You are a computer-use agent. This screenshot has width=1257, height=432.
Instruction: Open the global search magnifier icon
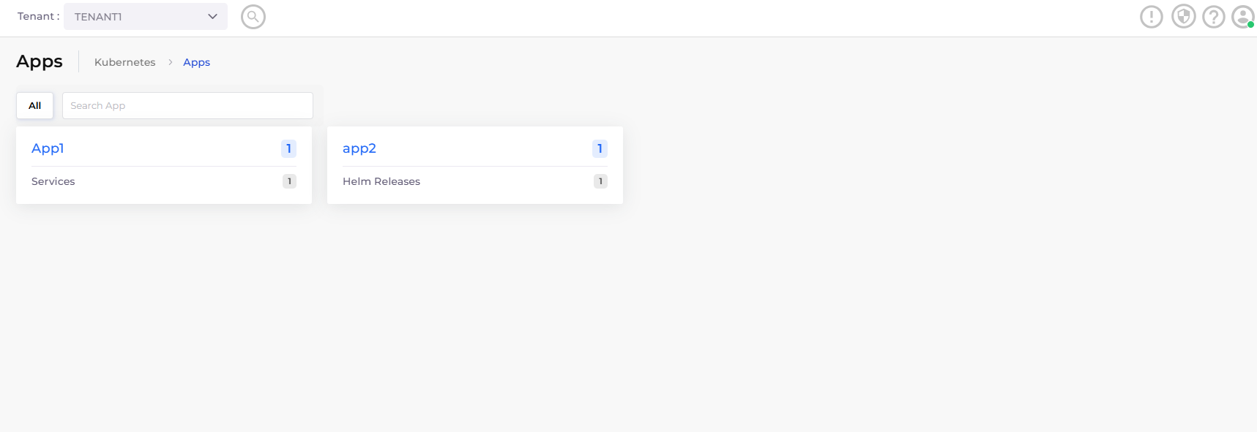tap(253, 17)
